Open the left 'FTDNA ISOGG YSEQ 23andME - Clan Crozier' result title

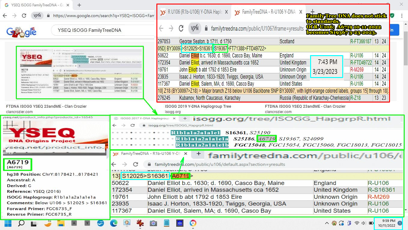[46, 106]
